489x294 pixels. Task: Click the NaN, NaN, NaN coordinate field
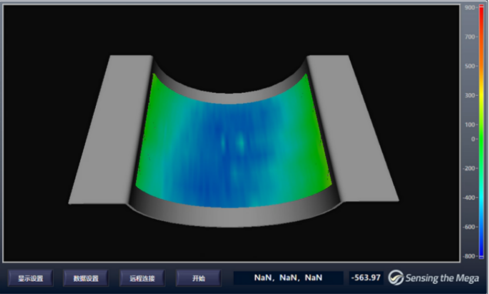click(288, 278)
